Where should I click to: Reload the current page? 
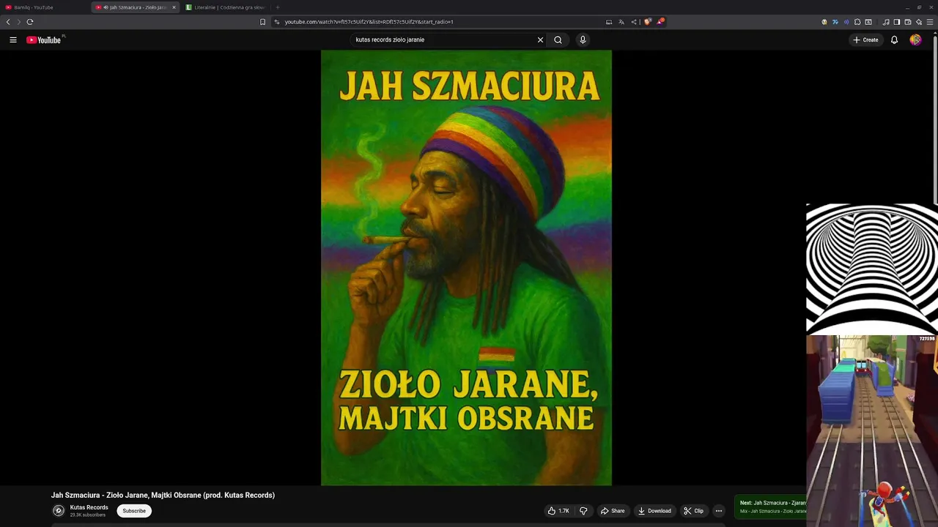point(30,22)
